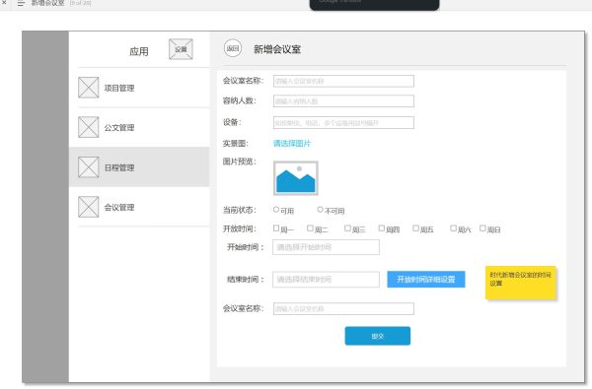Click the 应用 header text

tap(139, 51)
